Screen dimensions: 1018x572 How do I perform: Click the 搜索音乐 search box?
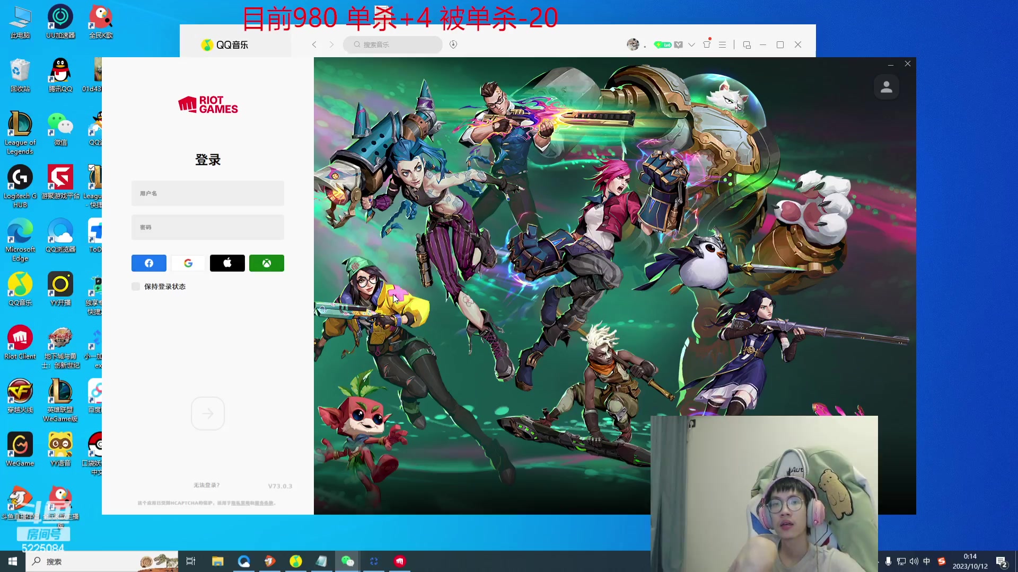393,44
